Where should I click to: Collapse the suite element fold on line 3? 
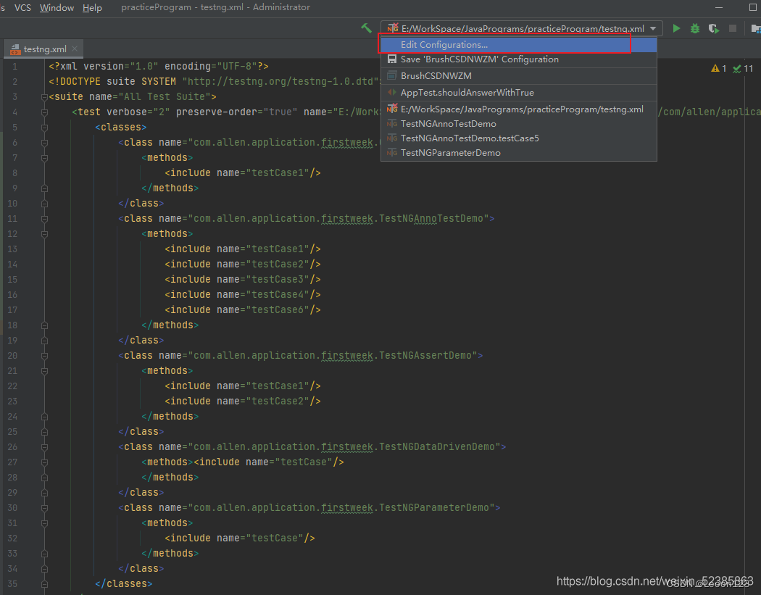point(45,97)
